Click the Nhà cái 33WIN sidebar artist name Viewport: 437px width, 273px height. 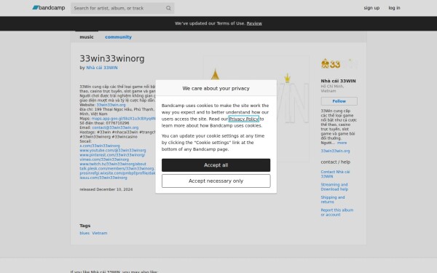pyautogui.click(x=338, y=81)
